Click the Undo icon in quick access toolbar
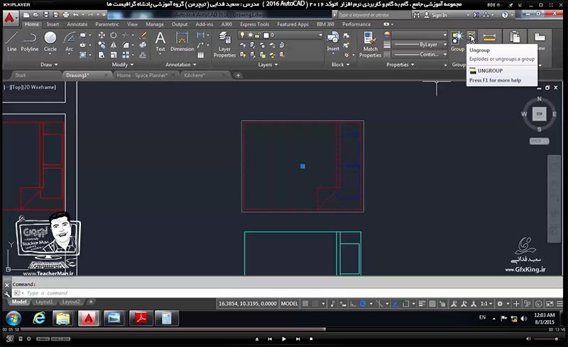Image resolution: width=568 pixels, height=347 pixels. pos(76,15)
